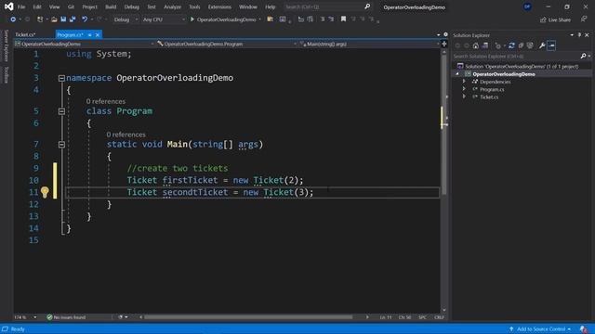Click the notifications icon in status bar
The image size is (595, 334).
(x=584, y=329)
